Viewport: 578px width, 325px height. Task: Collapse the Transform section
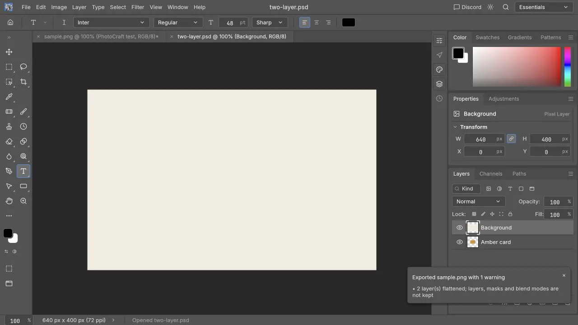click(x=455, y=127)
